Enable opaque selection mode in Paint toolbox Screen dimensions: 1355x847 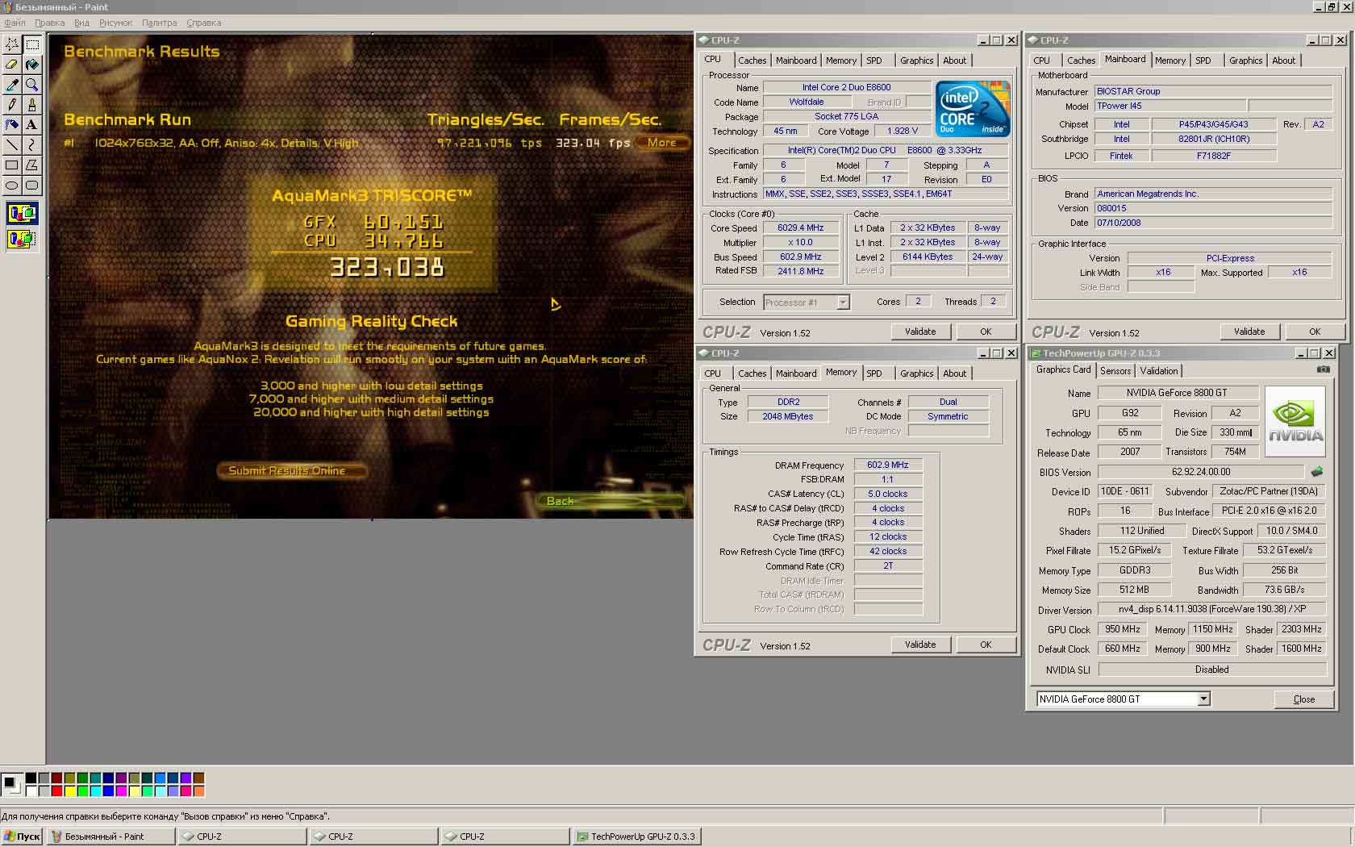22,214
